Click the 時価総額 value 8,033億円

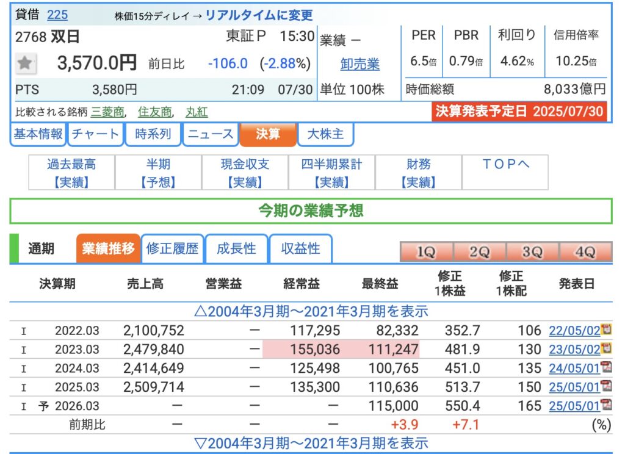(x=575, y=89)
